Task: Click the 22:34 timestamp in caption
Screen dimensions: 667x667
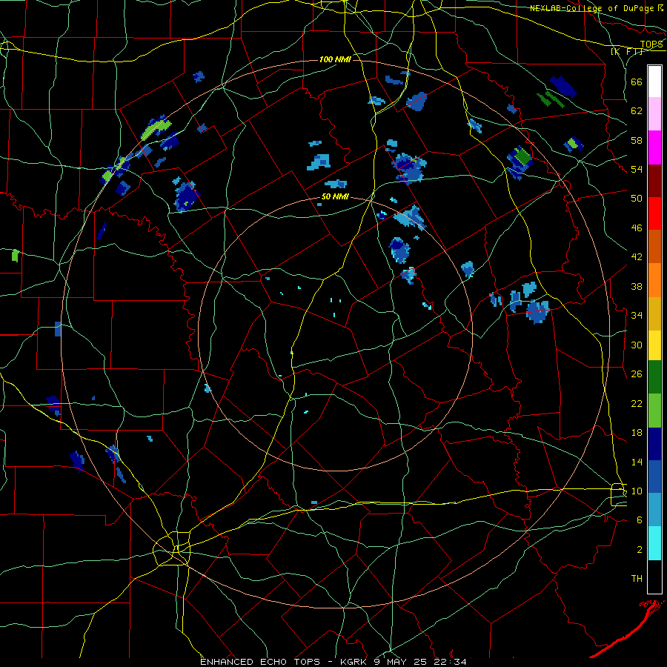Action: pos(450,662)
